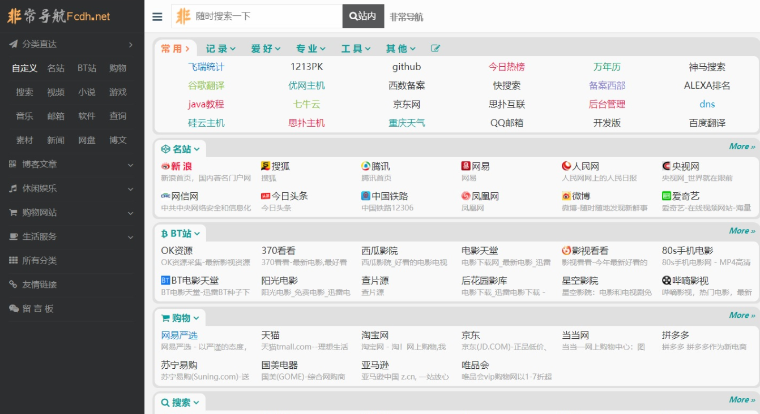Select 网盘 in sidebar categories
Viewport: 760px width, 414px height.
tap(87, 140)
